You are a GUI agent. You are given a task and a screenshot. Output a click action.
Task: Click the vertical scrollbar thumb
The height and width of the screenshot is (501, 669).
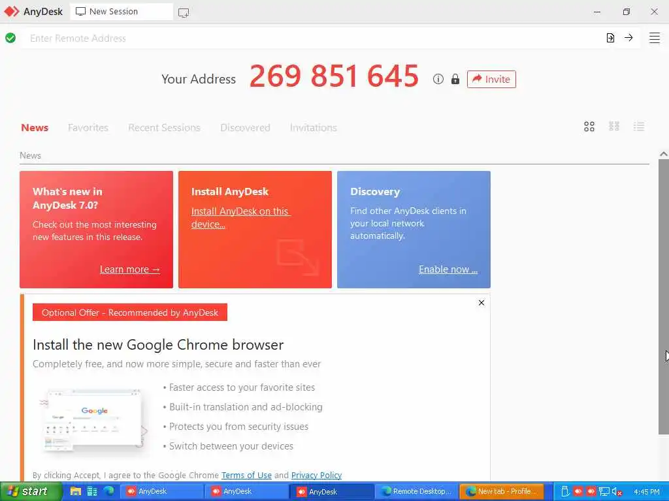click(664, 297)
